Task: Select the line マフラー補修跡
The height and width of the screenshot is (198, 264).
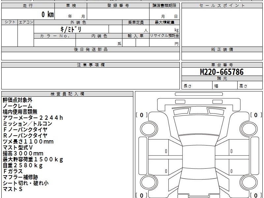Action: 20,177
